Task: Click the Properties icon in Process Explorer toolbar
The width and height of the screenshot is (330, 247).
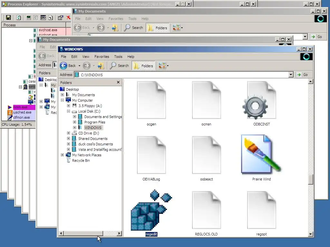Action: click(60, 18)
